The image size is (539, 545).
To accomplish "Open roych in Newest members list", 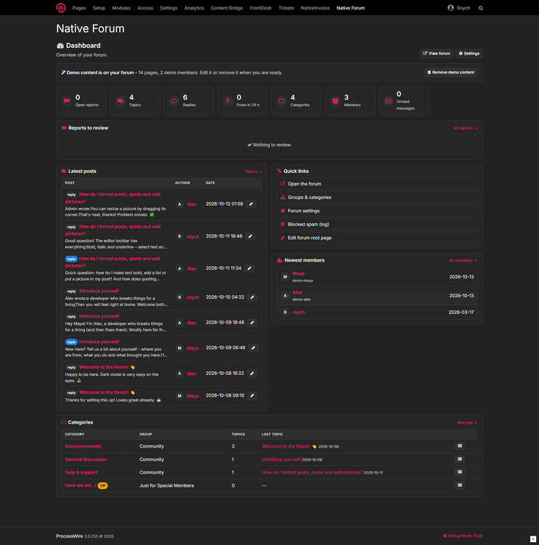I will (x=299, y=312).
